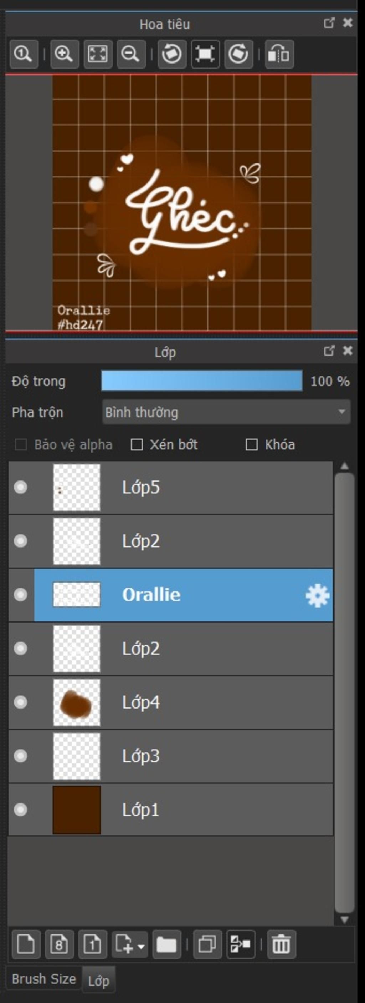Open settings gear for Orallie layer
This screenshot has width=365, height=1003.
click(x=317, y=595)
